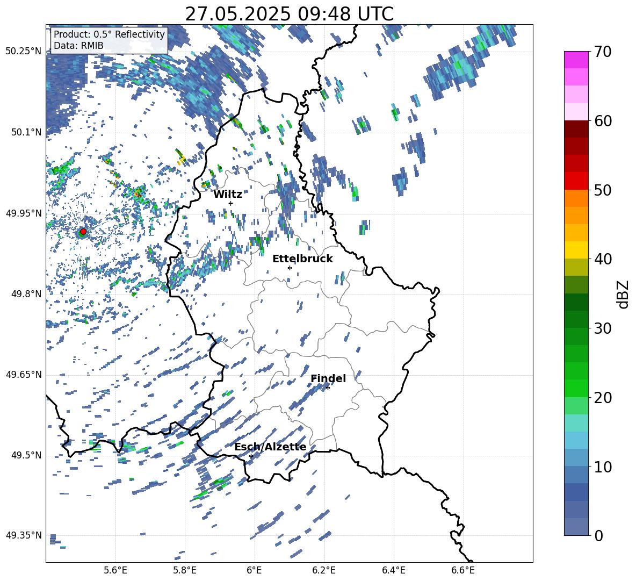Click the colorbar tick label 50
This screenshot has height=581, width=636.
tap(602, 190)
